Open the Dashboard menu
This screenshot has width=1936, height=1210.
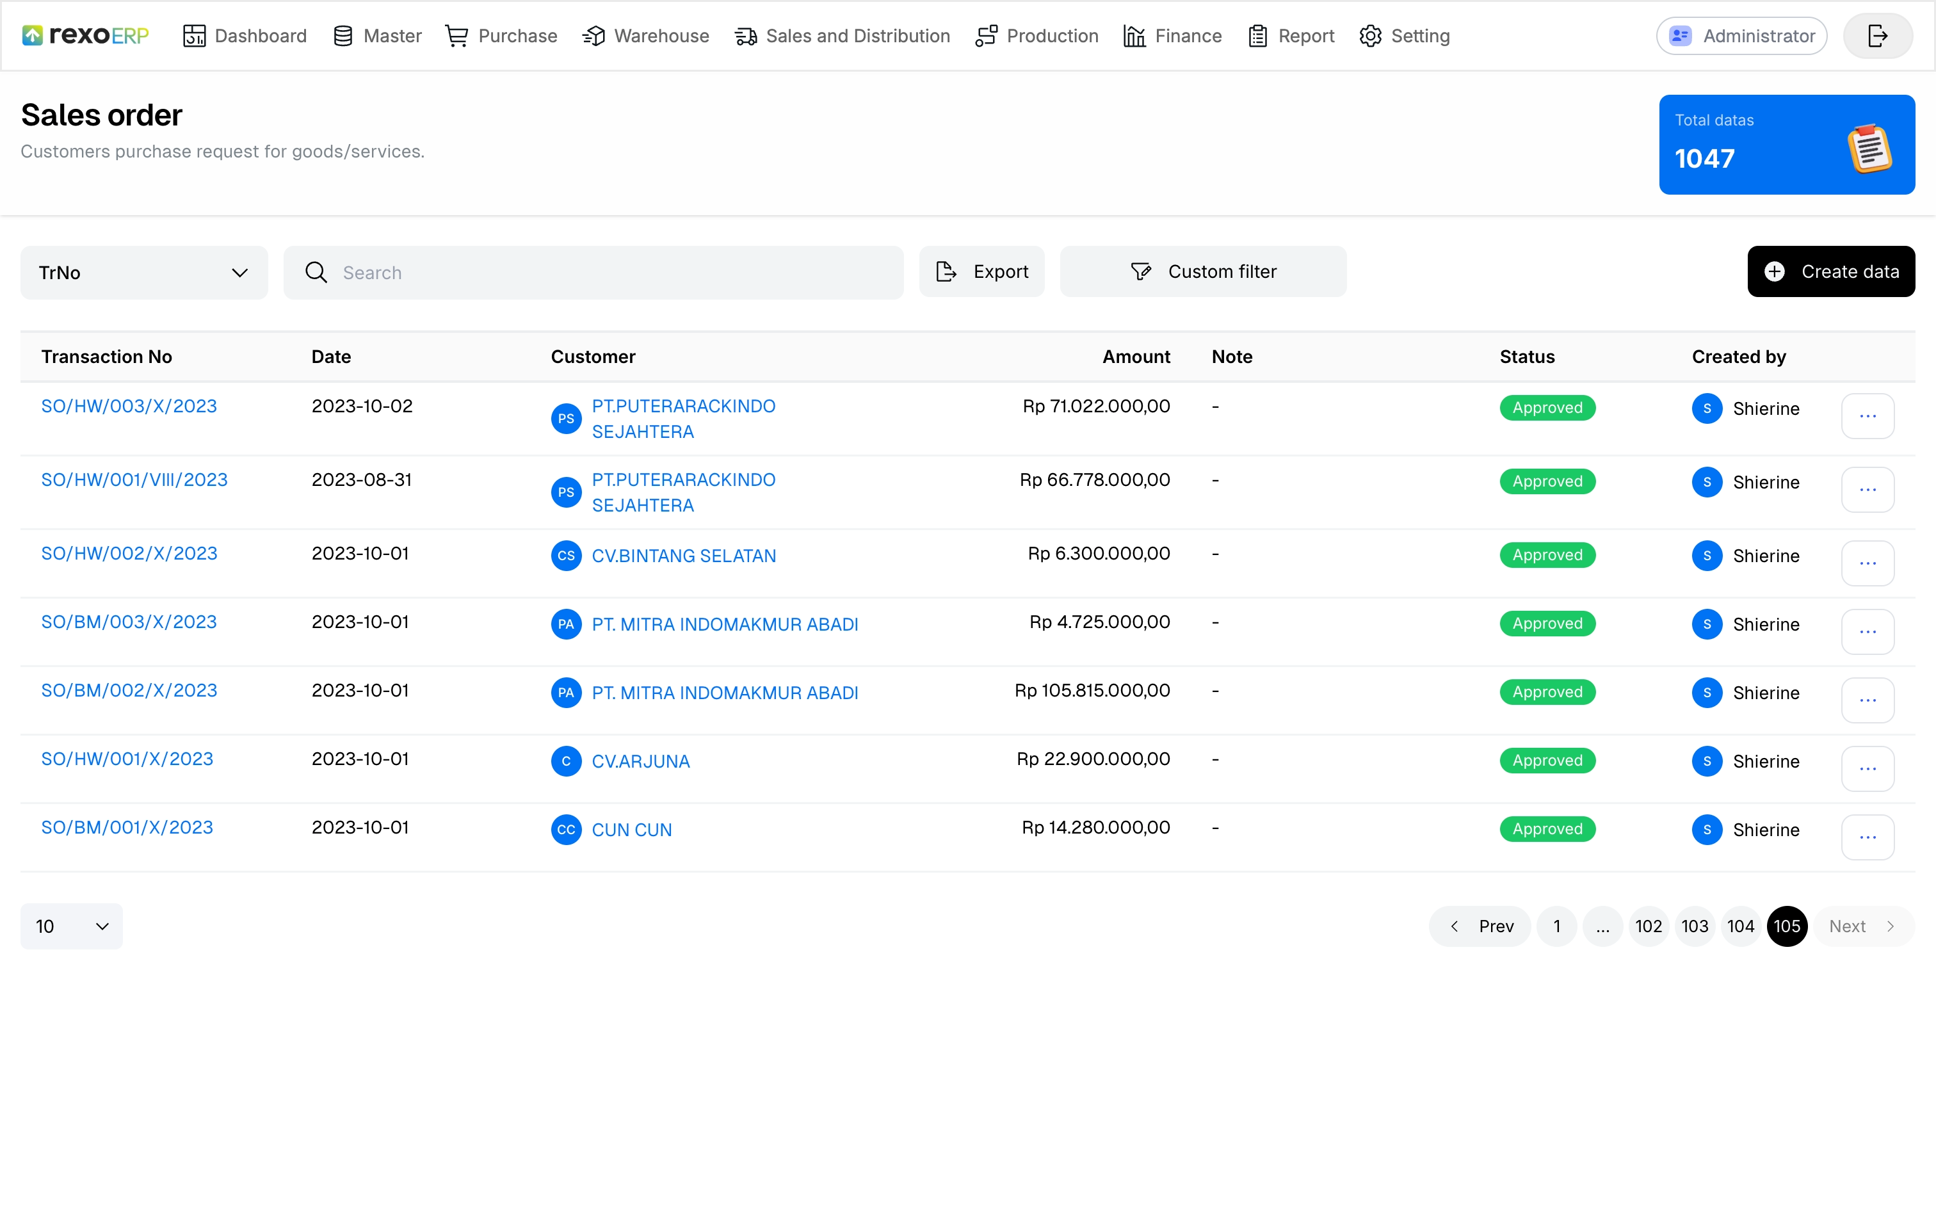click(x=245, y=36)
